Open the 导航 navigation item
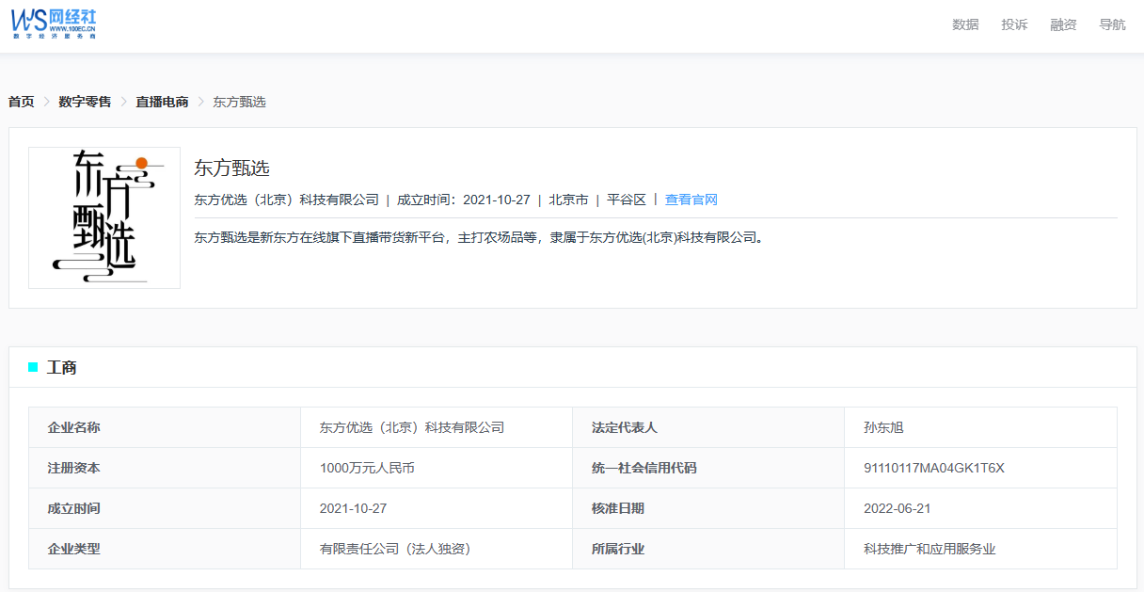 (1112, 24)
